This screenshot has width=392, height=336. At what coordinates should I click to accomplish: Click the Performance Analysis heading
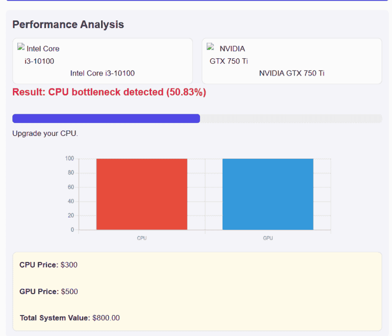(68, 25)
